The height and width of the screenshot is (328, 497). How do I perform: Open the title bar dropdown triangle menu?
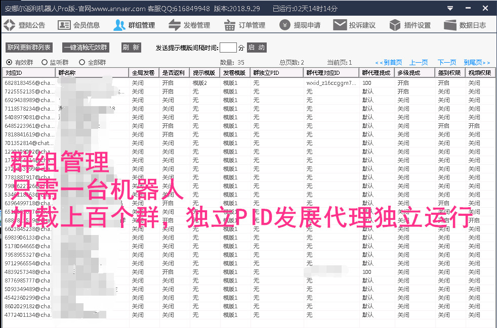click(450, 9)
